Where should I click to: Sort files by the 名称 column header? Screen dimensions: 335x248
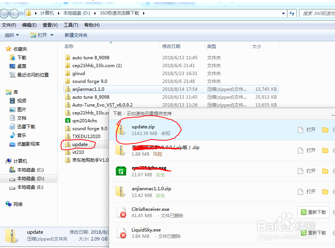(69, 46)
